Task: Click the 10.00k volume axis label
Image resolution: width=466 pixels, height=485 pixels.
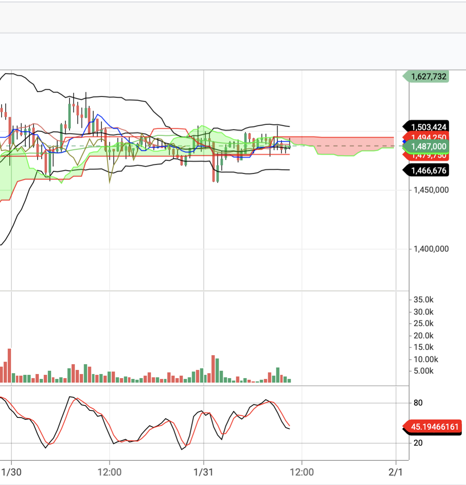Action: [426, 359]
